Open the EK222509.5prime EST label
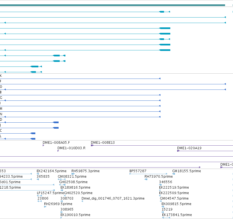 click(174, 193)
